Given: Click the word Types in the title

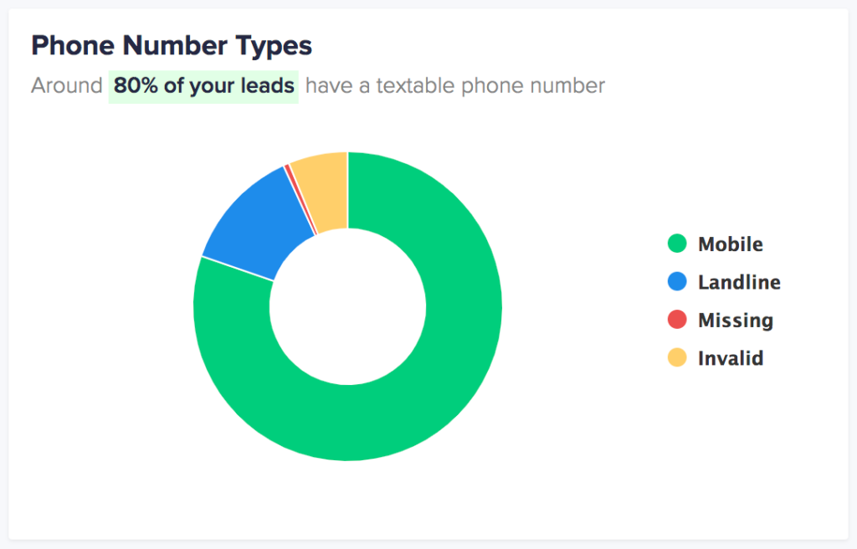Looking at the screenshot, I should (x=274, y=47).
